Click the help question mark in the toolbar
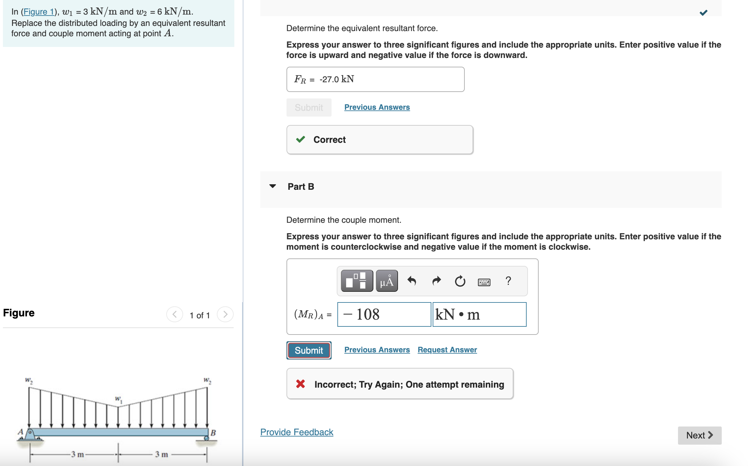 (x=508, y=281)
